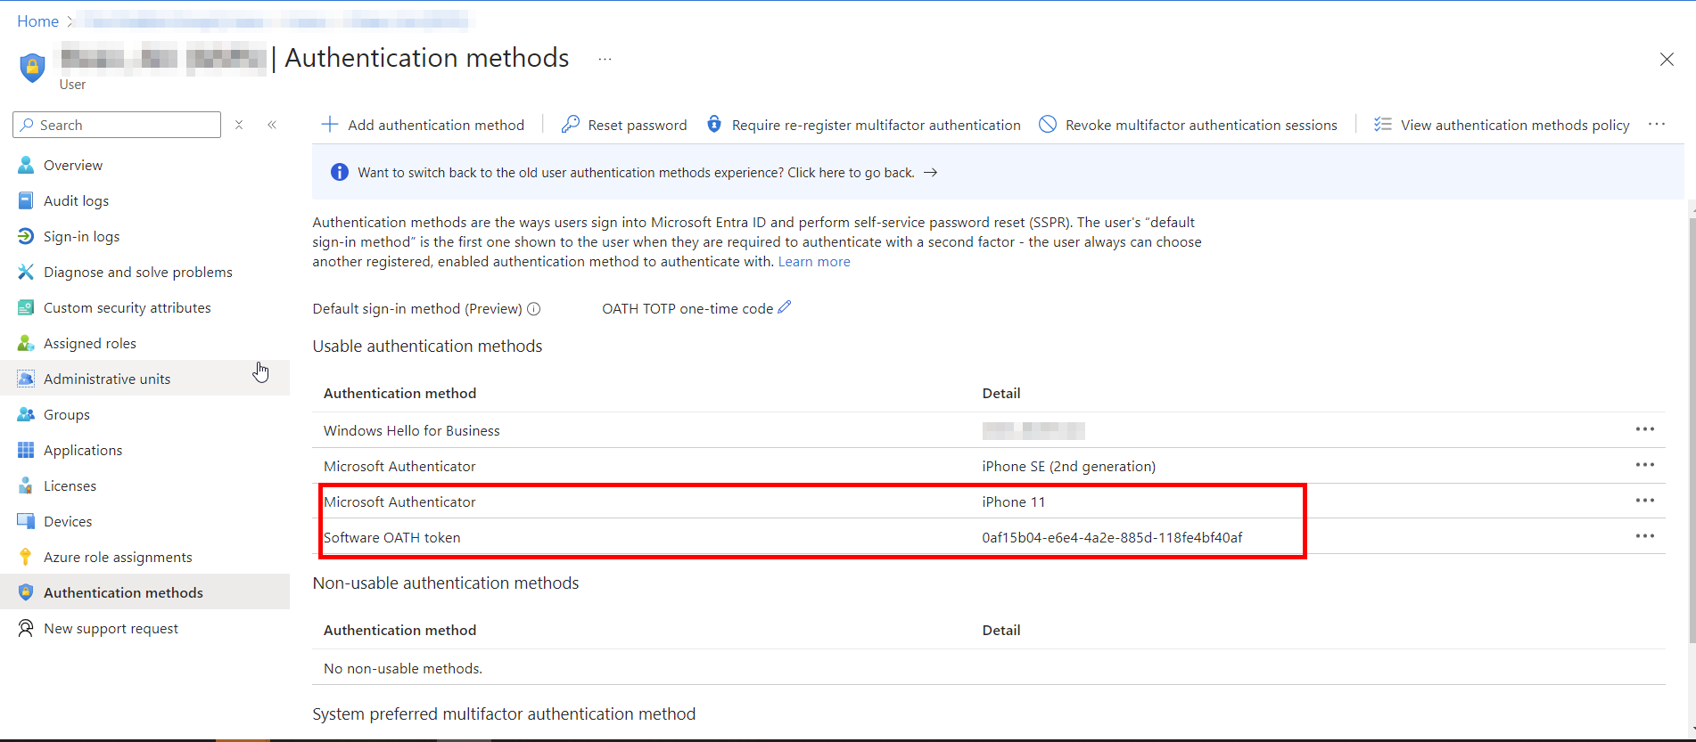Open Custom security attributes
Viewport: 1696px width, 742px height.
(x=127, y=307)
